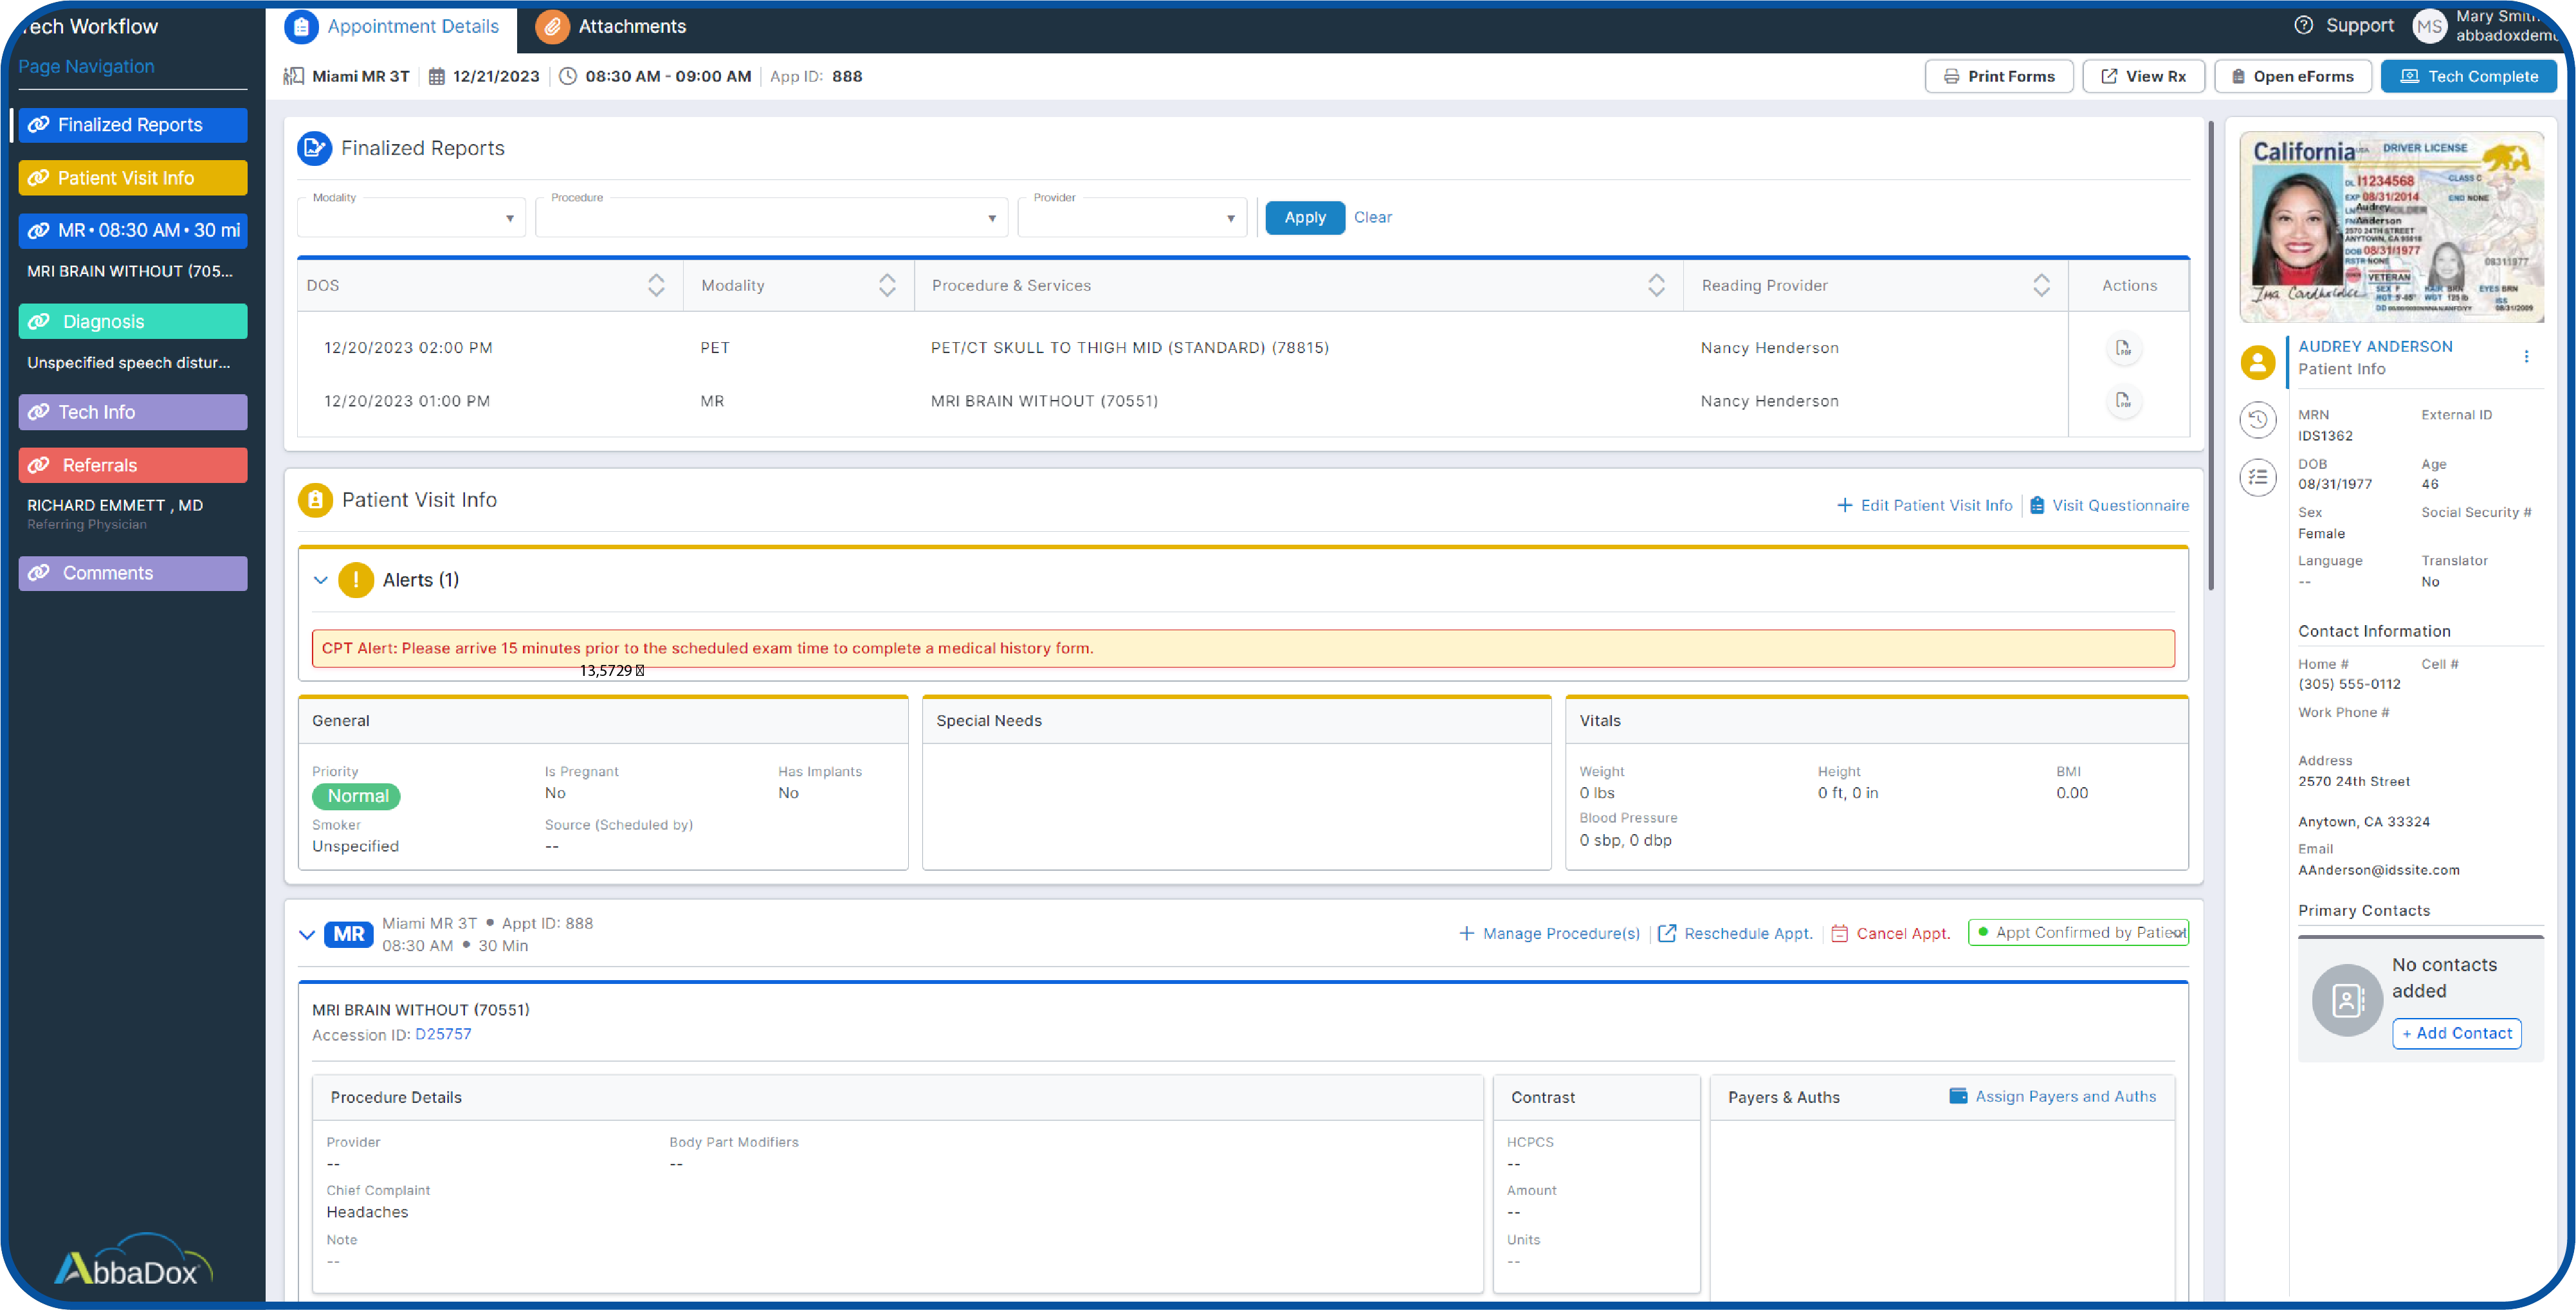Click the patient questionnaire checklist icon
2576x1310 pixels.
pos(2258,477)
